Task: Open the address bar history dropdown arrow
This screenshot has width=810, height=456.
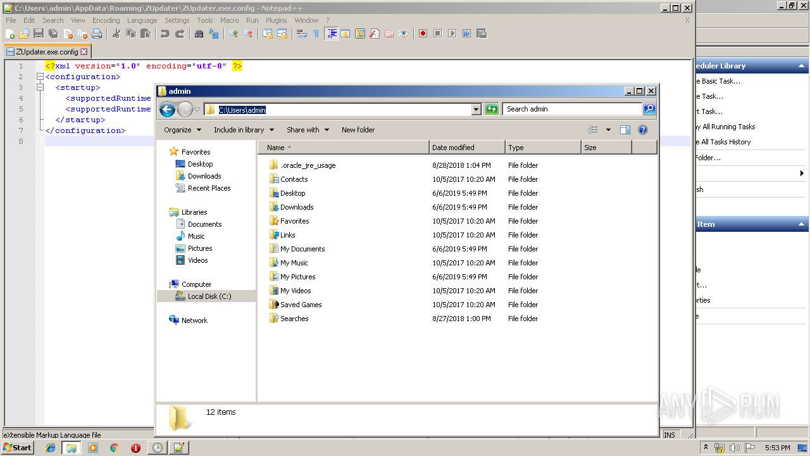Action: pos(477,109)
